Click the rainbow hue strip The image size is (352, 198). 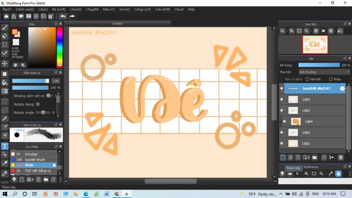(x=59, y=47)
